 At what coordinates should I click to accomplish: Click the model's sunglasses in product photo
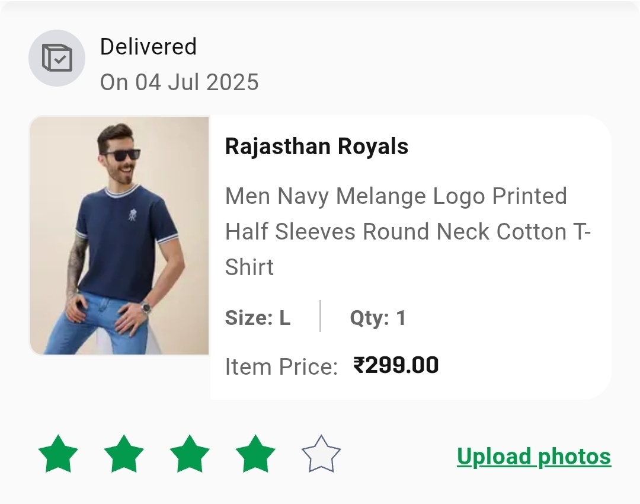point(121,155)
